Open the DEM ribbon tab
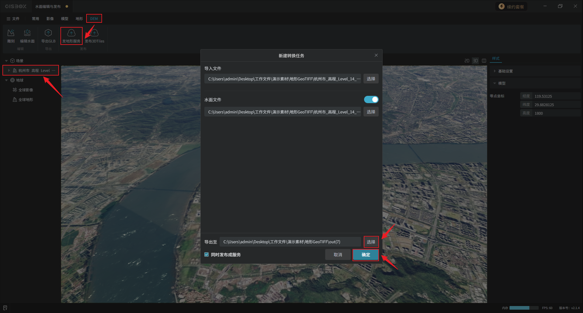583x313 pixels. coord(94,19)
